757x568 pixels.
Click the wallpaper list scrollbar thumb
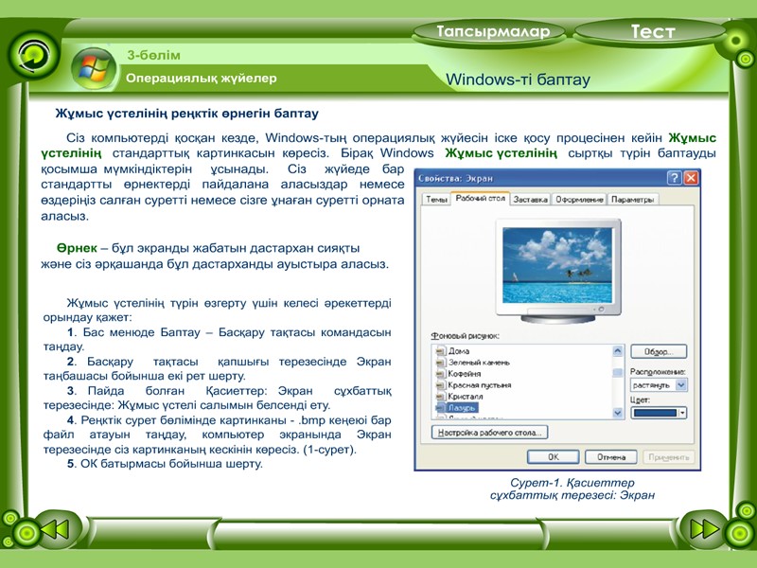[x=618, y=372]
